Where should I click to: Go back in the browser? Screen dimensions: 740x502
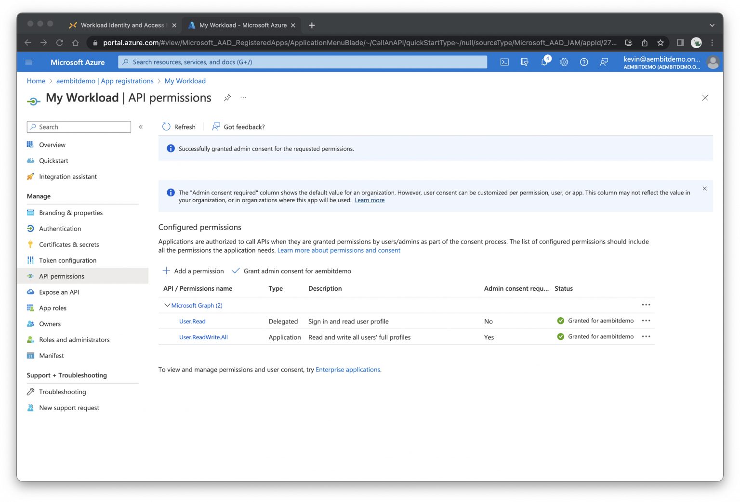point(27,43)
